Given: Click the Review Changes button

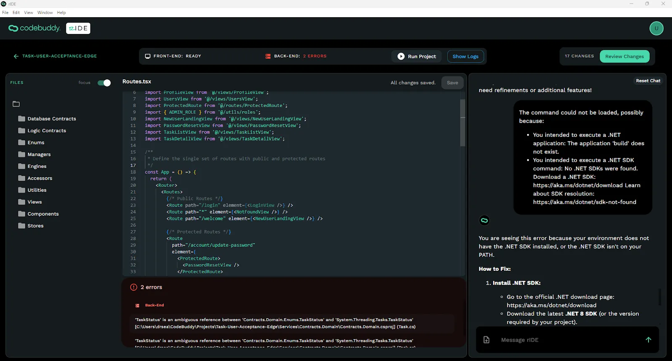Looking at the screenshot, I should (x=625, y=56).
